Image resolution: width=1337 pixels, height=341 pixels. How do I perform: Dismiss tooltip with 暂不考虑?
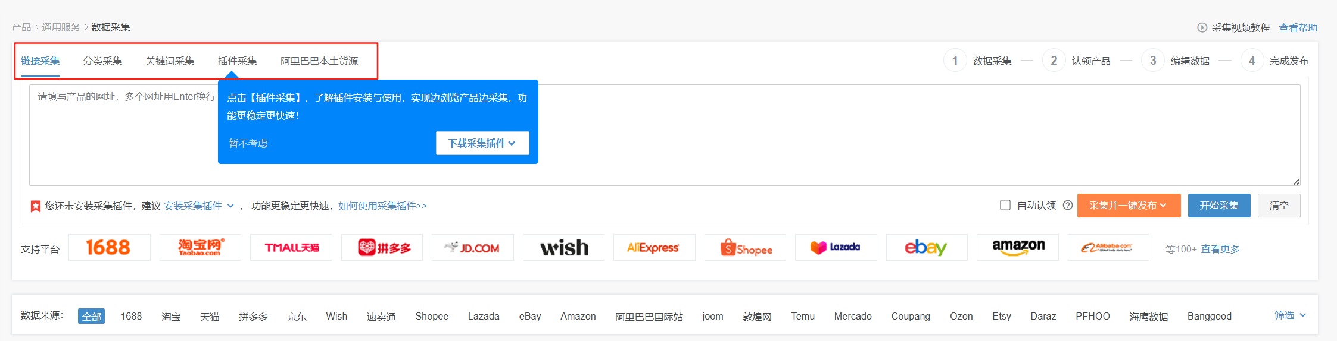(x=248, y=143)
